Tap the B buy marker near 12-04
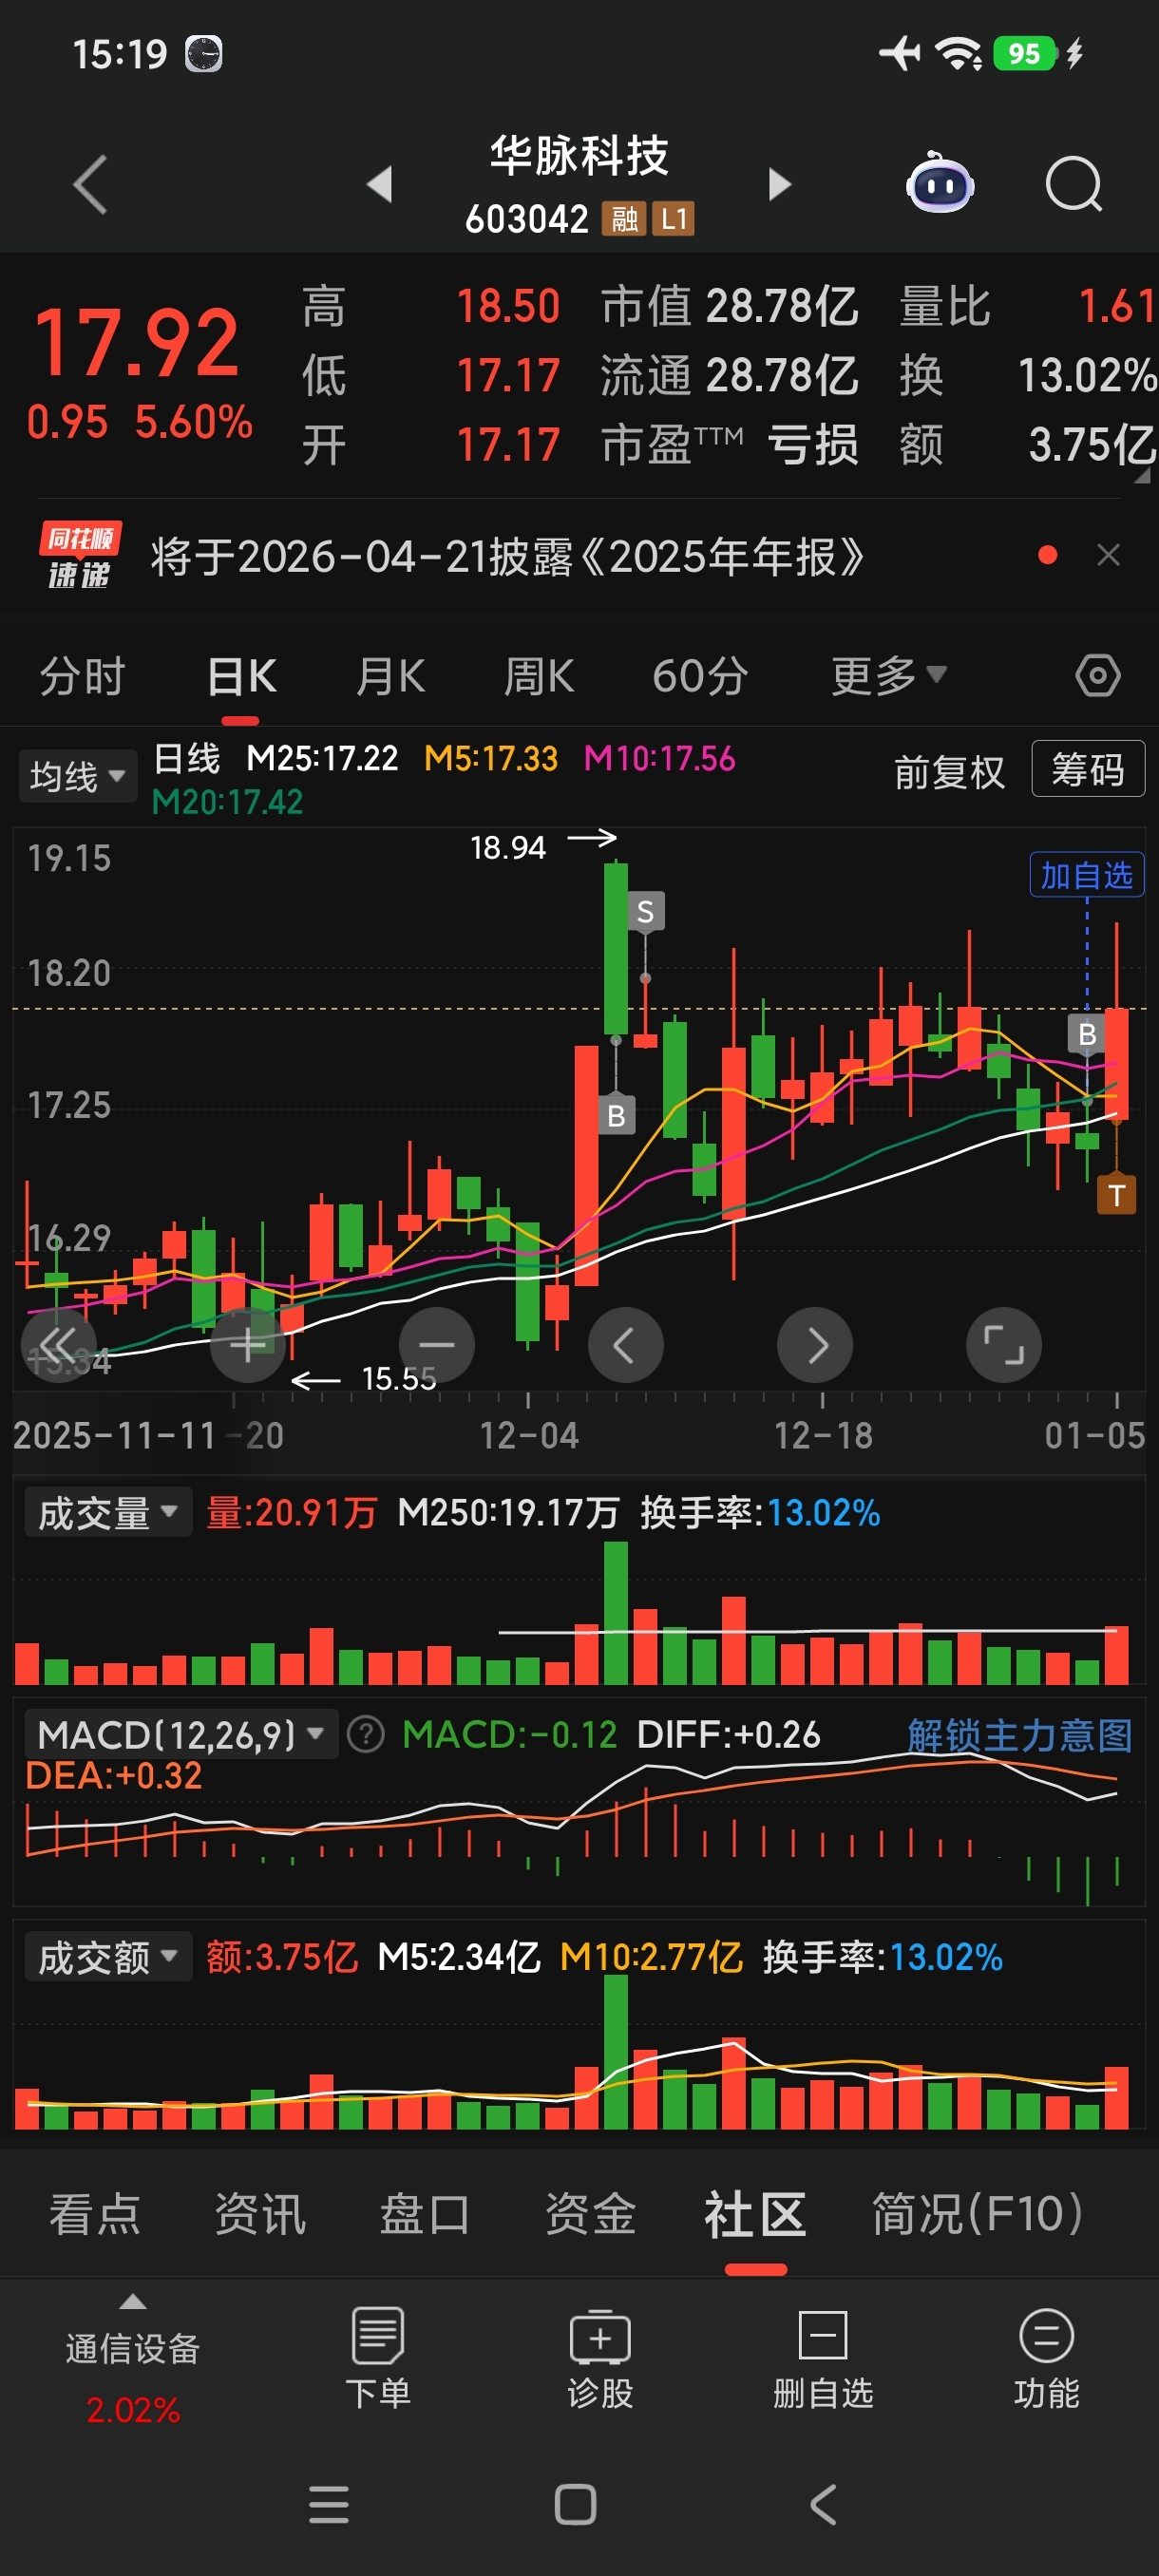1159x2576 pixels. pos(616,1115)
